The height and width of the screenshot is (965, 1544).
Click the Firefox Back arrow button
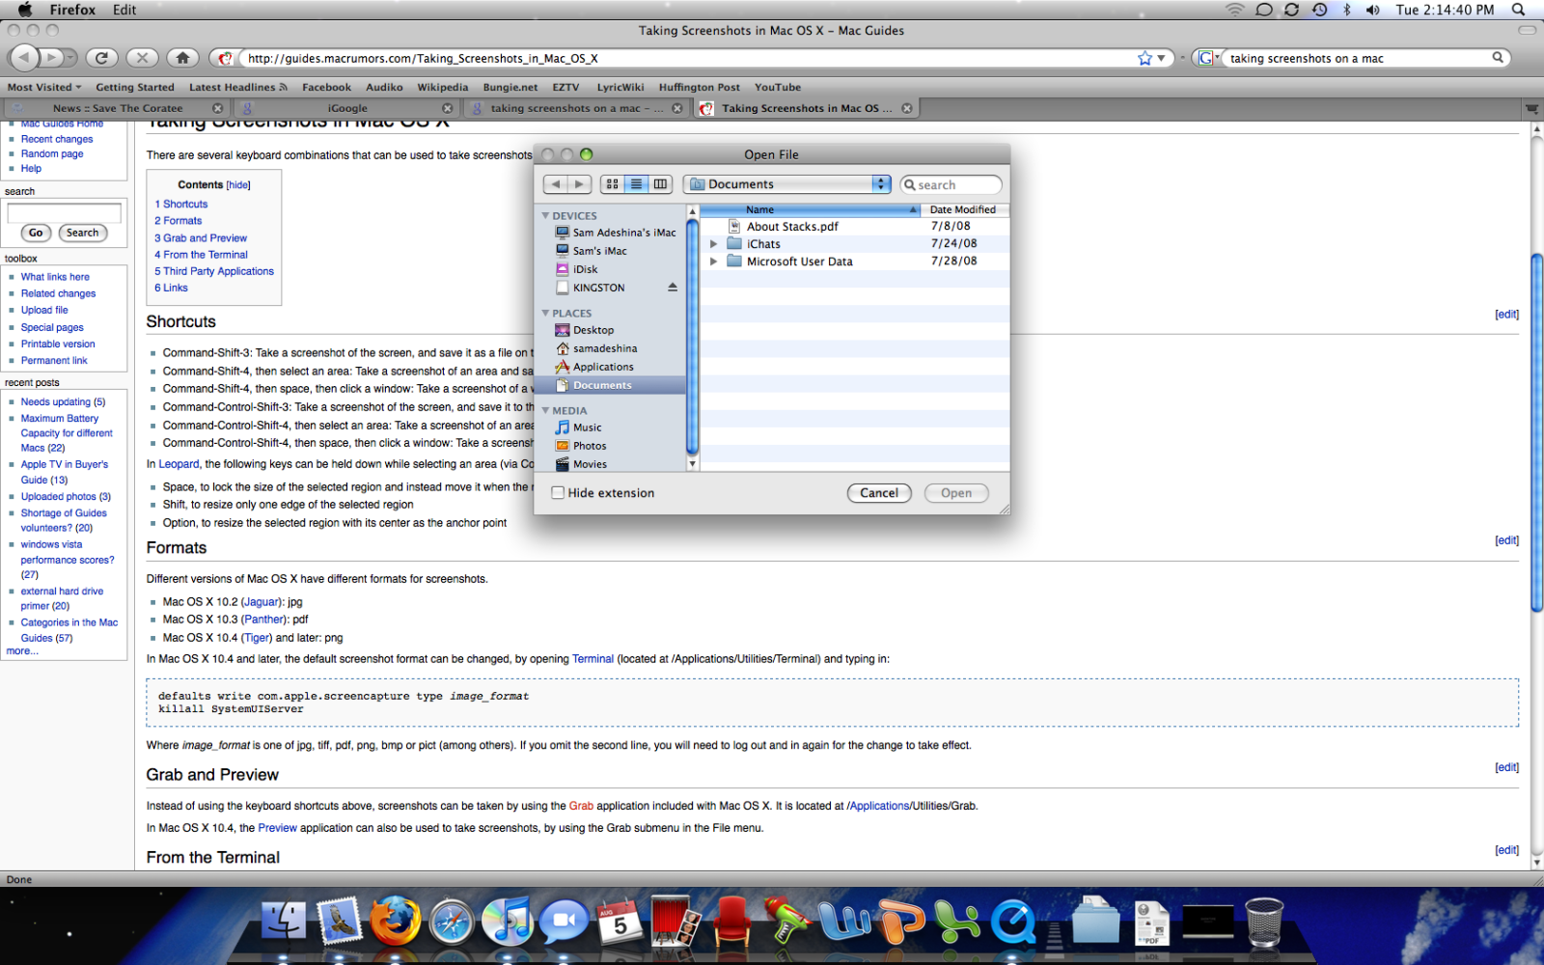pyautogui.click(x=23, y=58)
